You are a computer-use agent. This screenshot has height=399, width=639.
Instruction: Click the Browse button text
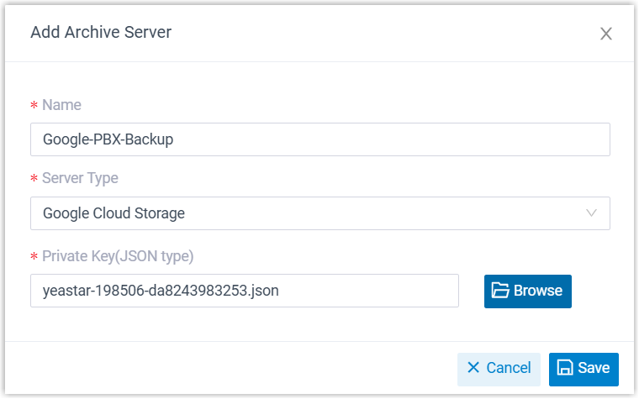point(538,291)
